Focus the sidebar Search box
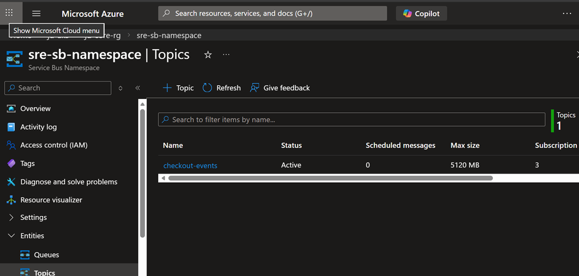The width and height of the screenshot is (579, 276). (57, 88)
